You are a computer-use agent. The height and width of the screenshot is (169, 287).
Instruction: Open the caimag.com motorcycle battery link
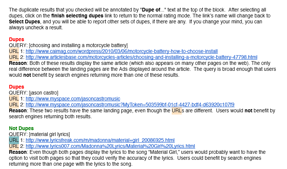122,51
